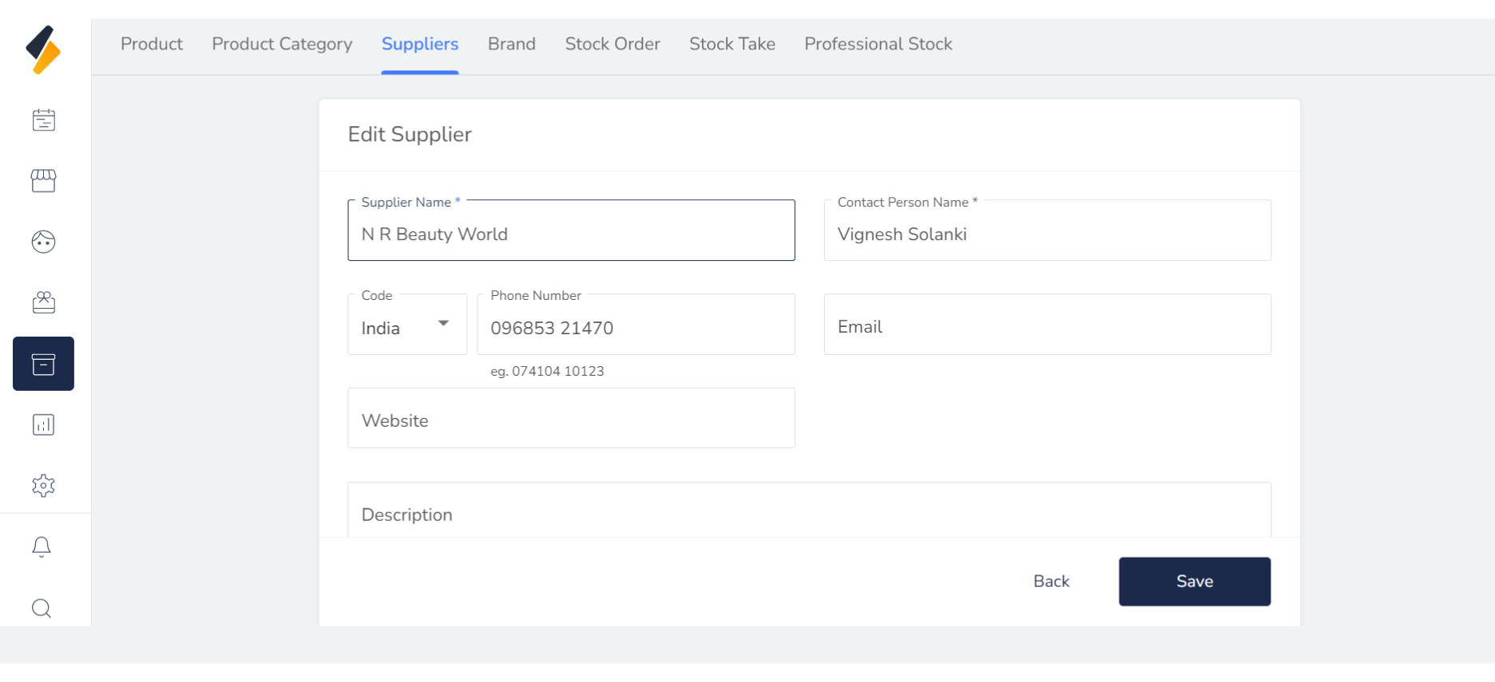
Task: Open the Brand tab
Action: click(x=512, y=44)
